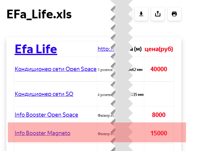Image resolution: width=199 pixels, height=151 pixels.
Task: Open Info Booster Magneto link
Action: pos(42,133)
